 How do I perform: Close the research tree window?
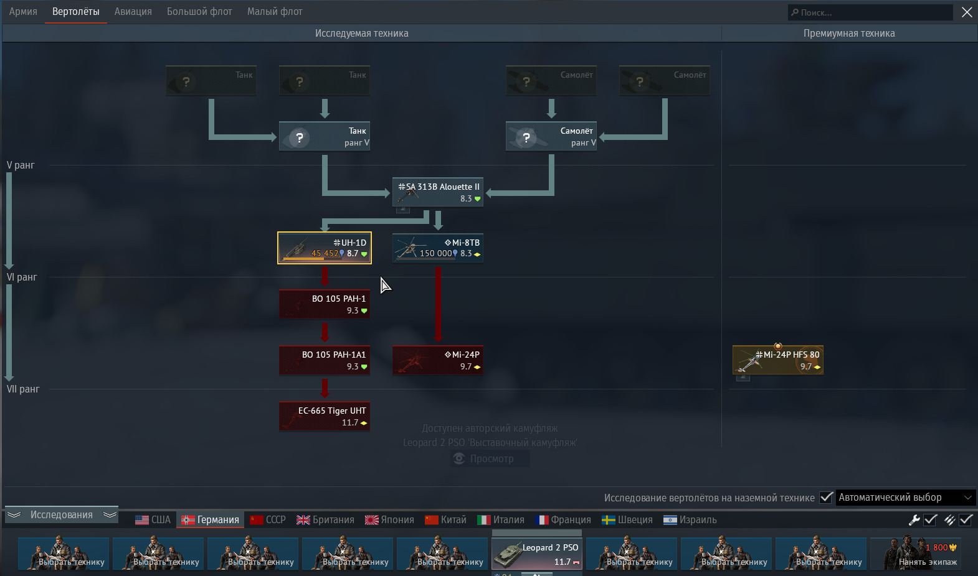[967, 12]
